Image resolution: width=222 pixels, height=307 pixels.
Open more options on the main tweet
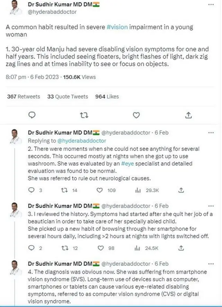211,5
